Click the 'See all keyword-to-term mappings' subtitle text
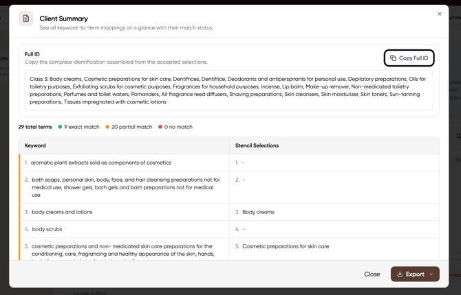The image size is (461, 295). point(127,28)
